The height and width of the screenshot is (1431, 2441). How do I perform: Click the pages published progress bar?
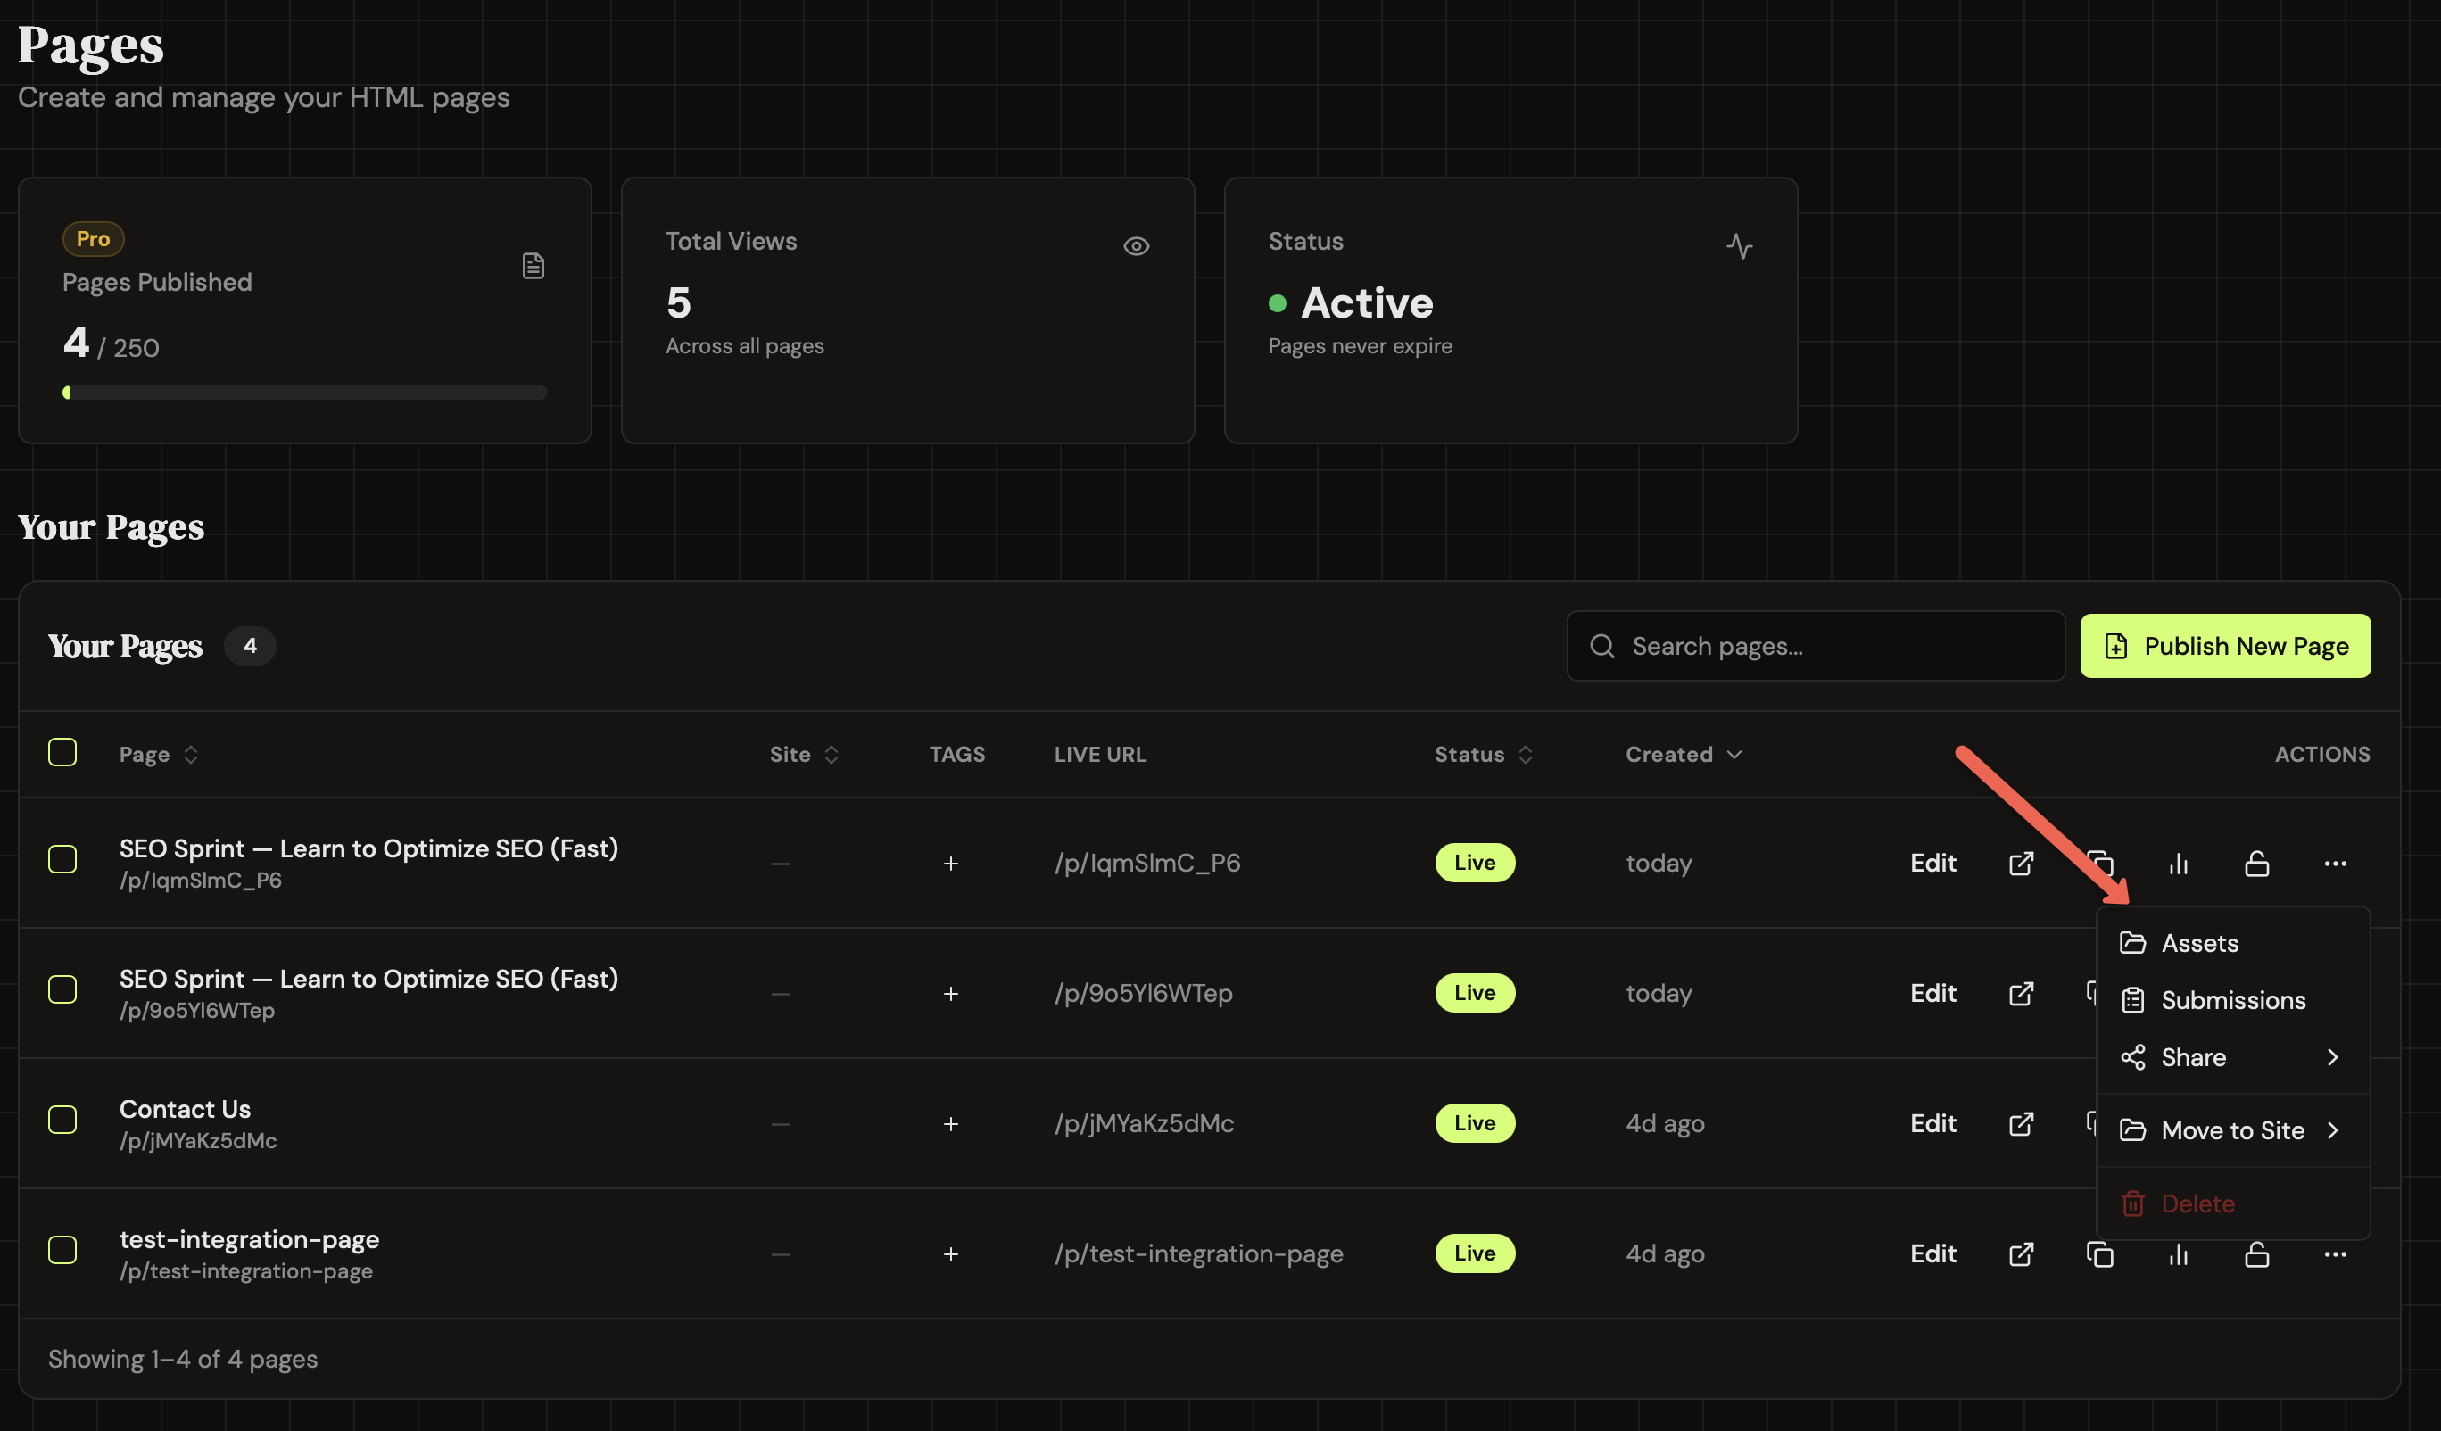point(304,393)
